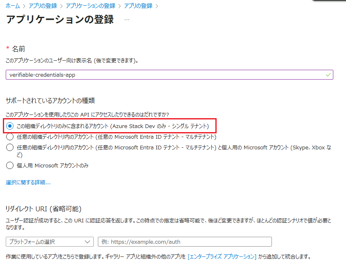Screen dimensions: 346x270
Task: Choose multitenant plus personal Microsoft accounts option
Action: coord(10,147)
